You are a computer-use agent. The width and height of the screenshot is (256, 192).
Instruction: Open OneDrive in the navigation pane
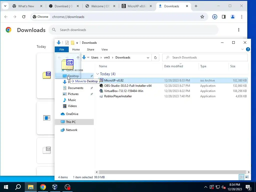[x=72, y=114]
